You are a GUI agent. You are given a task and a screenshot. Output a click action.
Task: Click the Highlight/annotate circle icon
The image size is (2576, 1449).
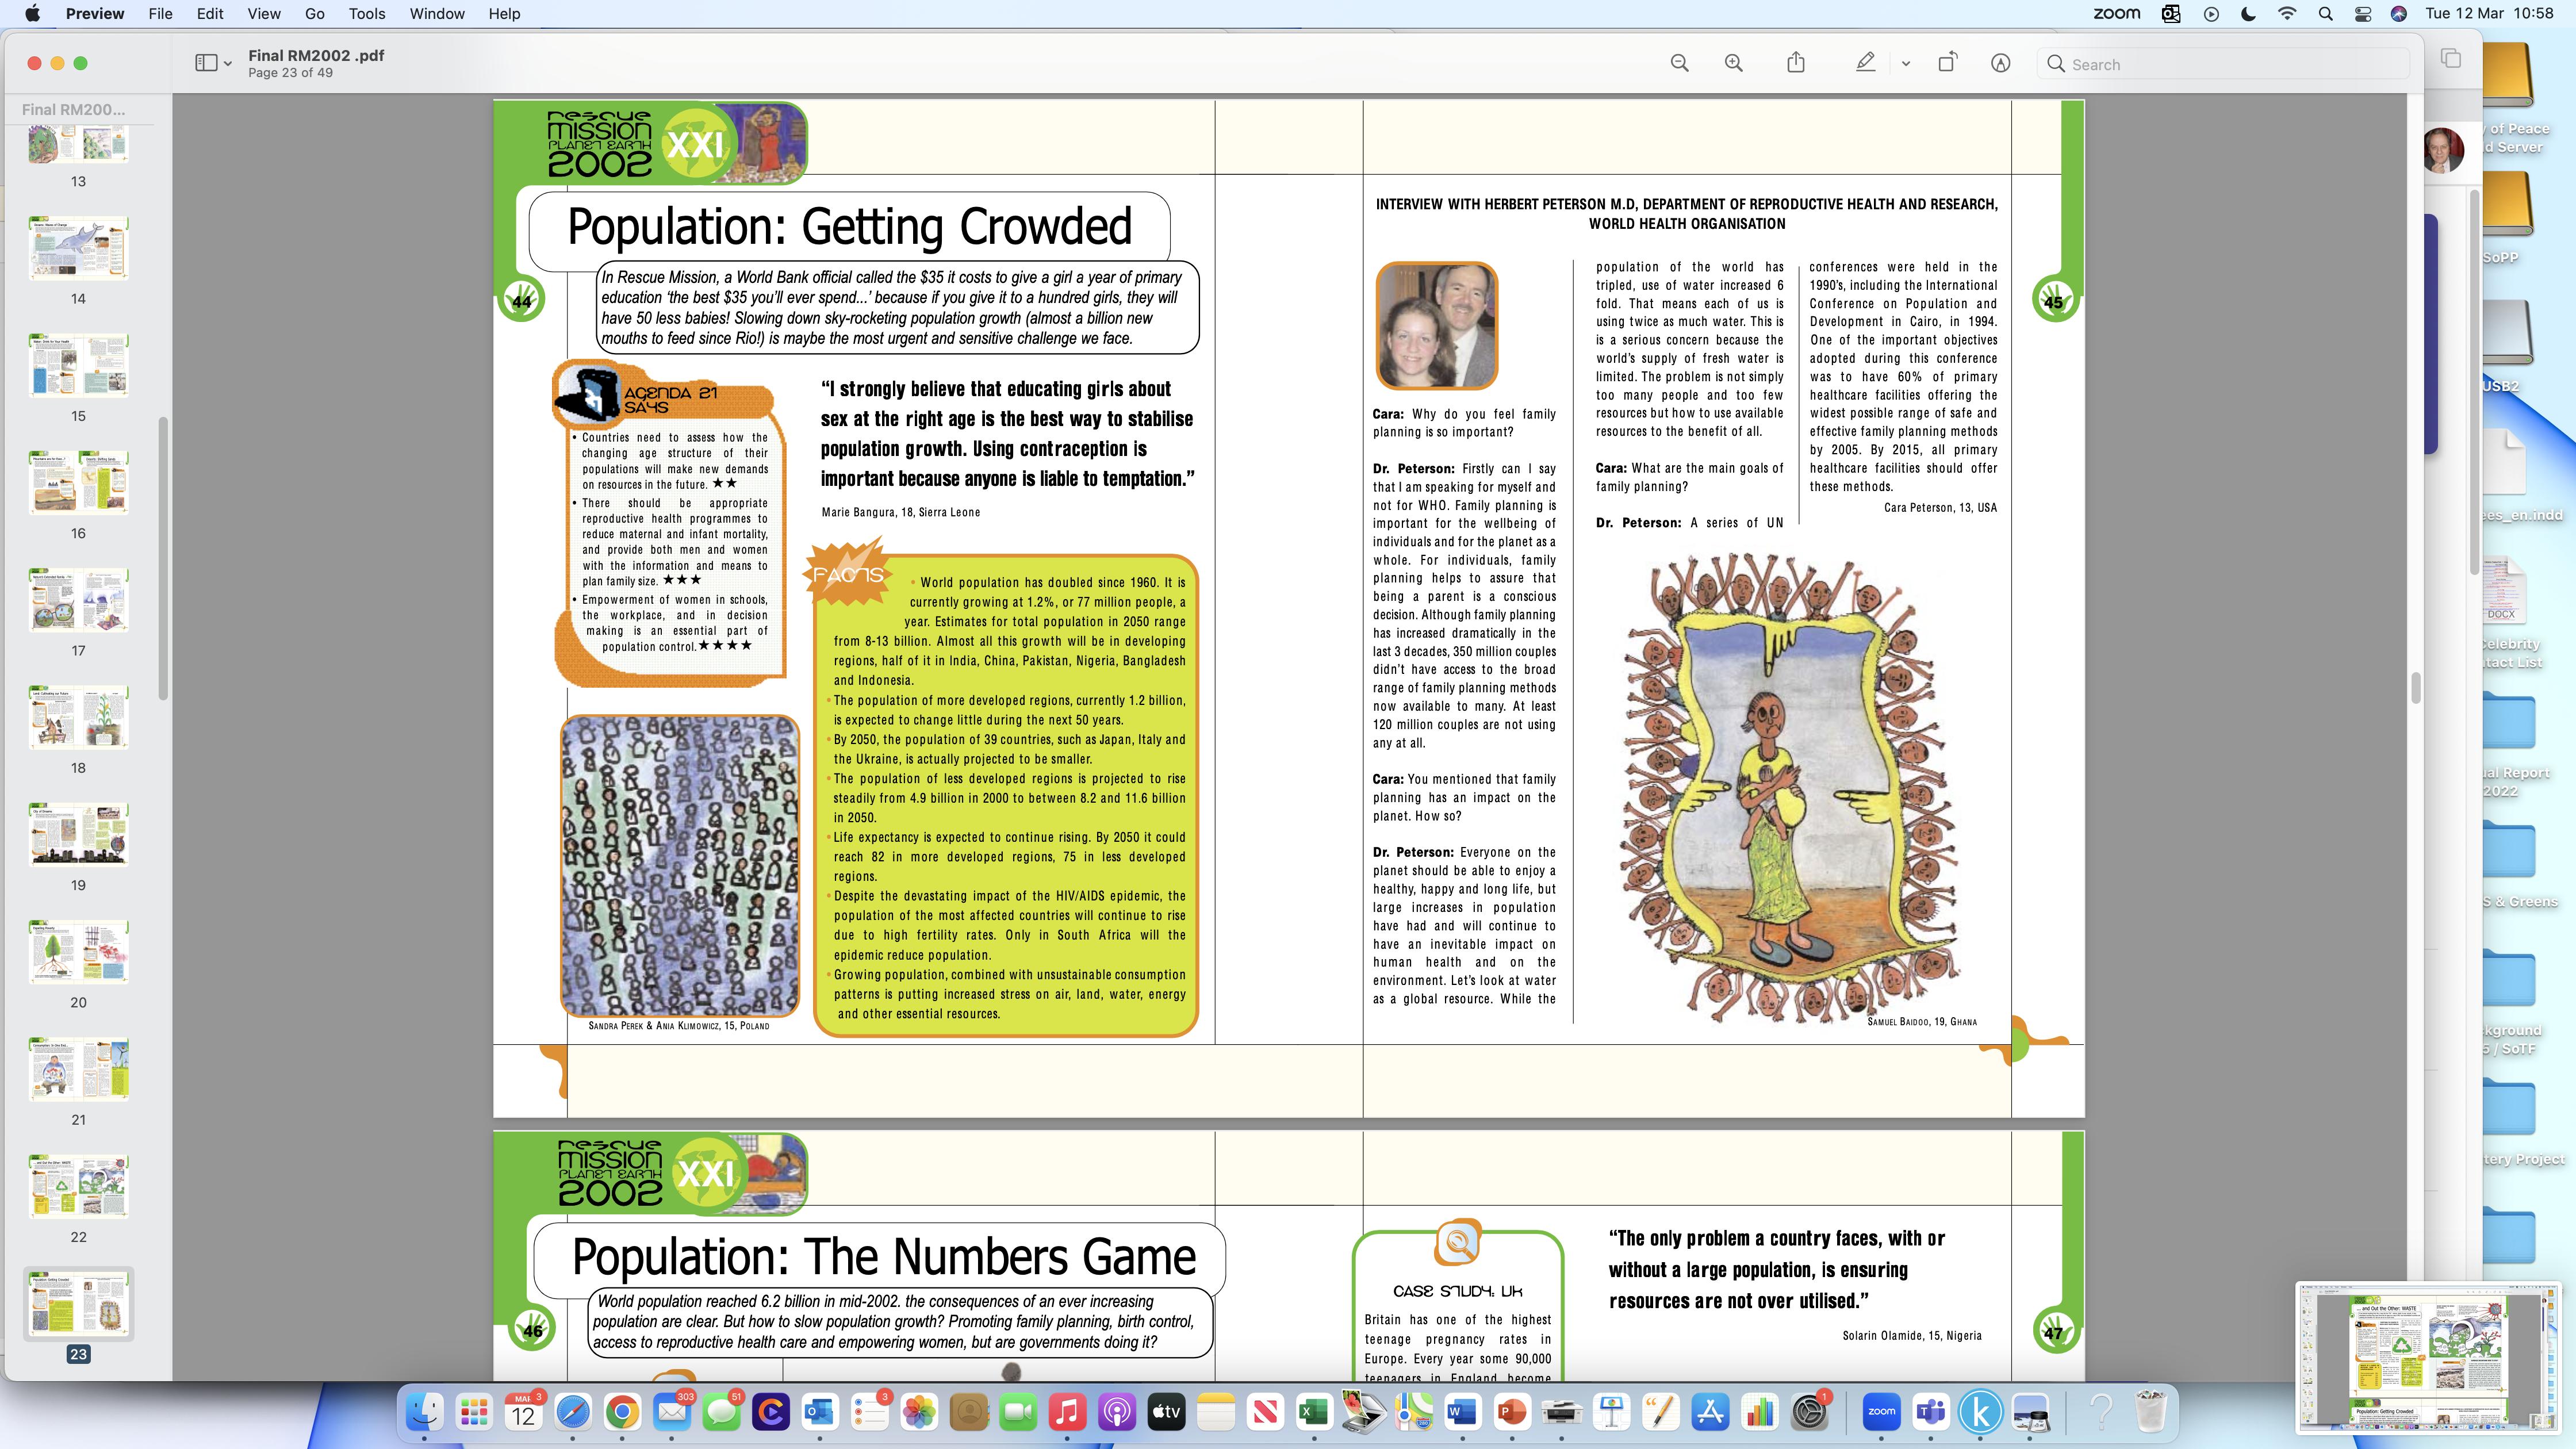[x=2000, y=63]
